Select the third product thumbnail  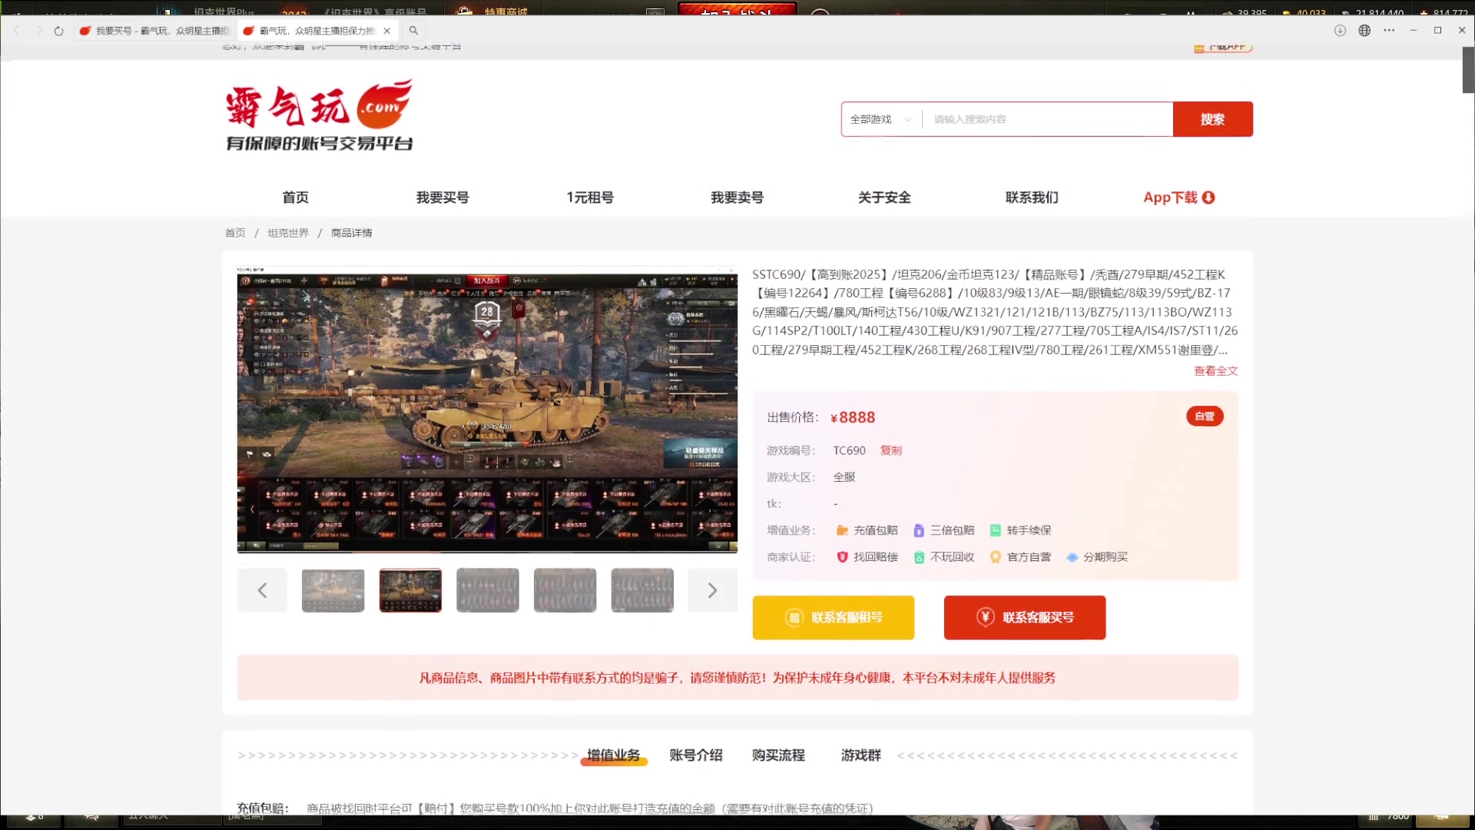[x=488, y=590]
